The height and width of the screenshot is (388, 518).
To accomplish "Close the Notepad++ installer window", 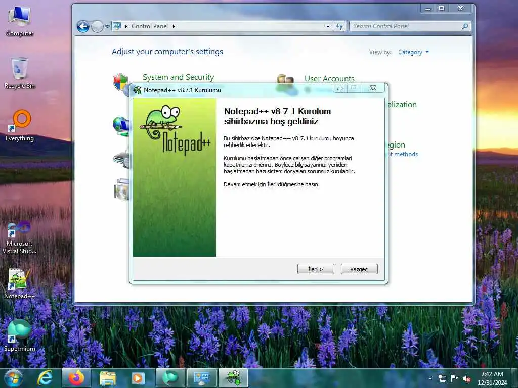I will pyautogui.click(x=373, y=88).
